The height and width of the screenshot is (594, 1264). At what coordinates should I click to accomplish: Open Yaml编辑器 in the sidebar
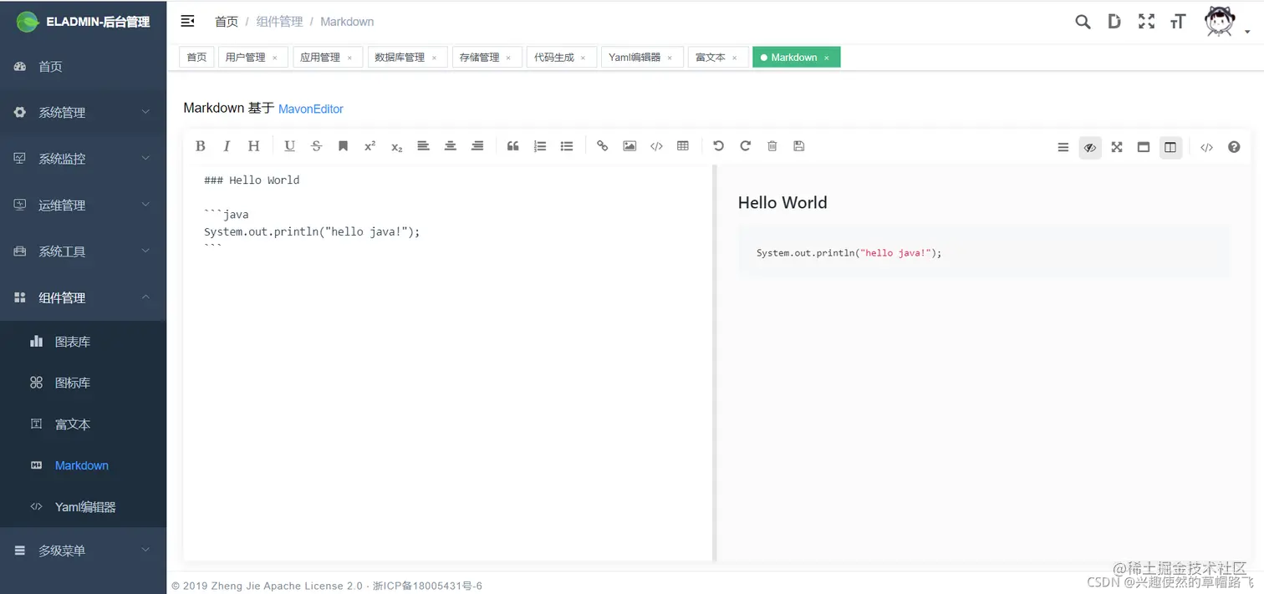pos(83,507)
